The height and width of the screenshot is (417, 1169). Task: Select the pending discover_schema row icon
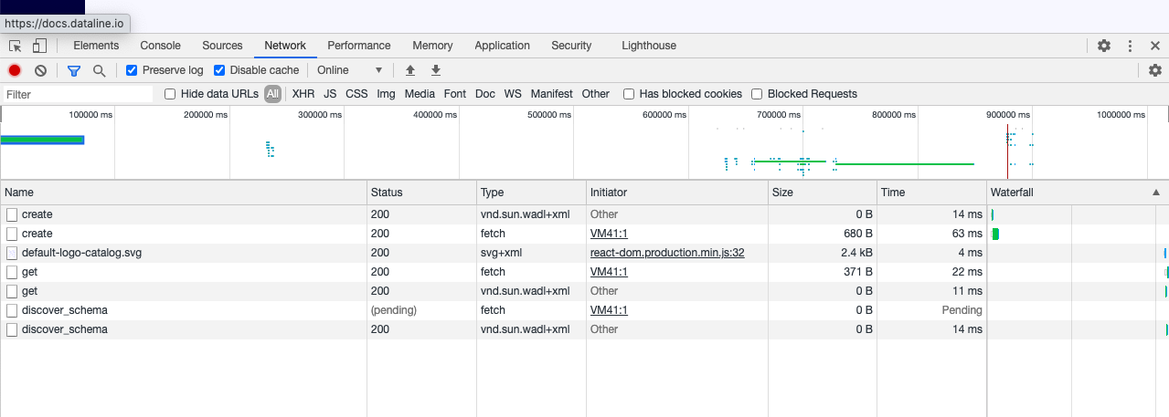[12, 310]
